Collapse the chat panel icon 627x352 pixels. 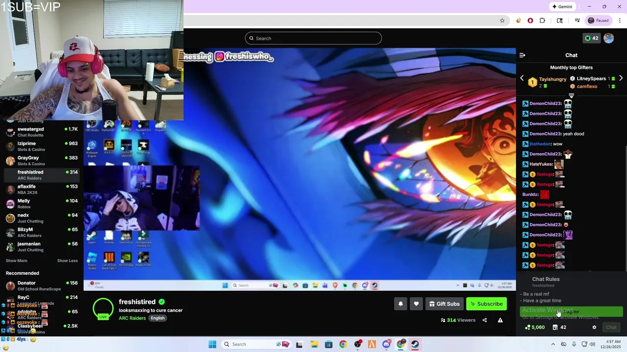coord(522,55)
